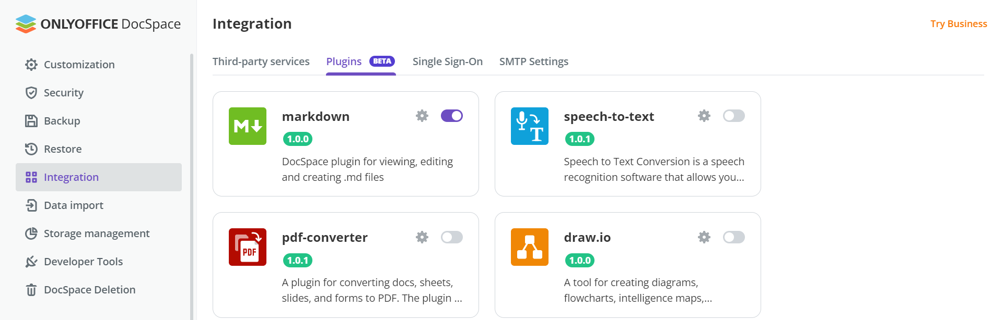Open the Single Sign-On tab
1003x320 pixels.
pos(448,61)
